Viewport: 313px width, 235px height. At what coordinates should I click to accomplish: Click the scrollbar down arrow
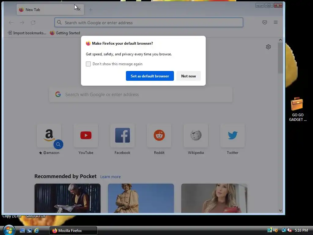(280, 211)
